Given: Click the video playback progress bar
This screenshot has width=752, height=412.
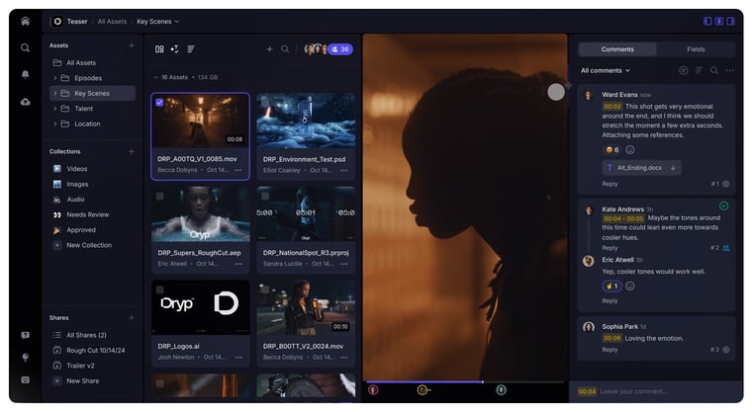Looking at the screenshot, I should point(465,381).
